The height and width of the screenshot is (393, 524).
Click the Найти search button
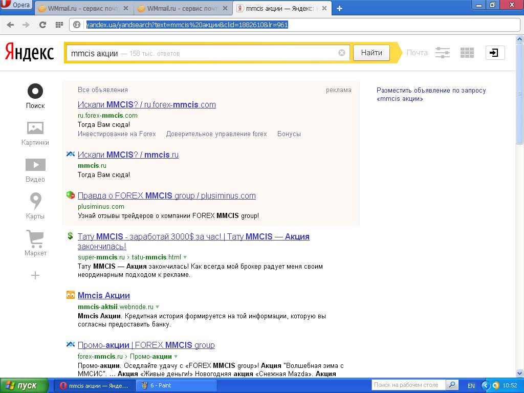point(372,53)
